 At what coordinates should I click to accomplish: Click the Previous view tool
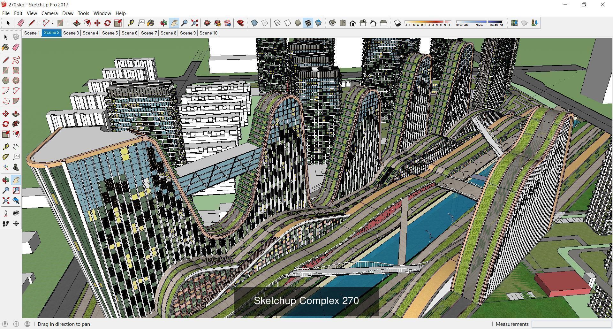coord(16,201)
